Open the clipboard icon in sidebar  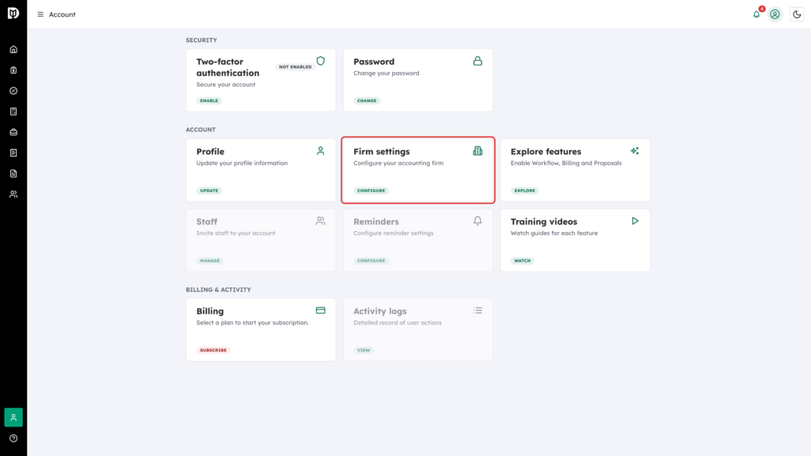pyautogui.click(x=13, y=70)
